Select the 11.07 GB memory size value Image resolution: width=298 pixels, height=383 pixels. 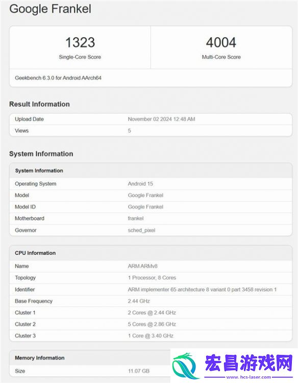[x=139, y=371]
